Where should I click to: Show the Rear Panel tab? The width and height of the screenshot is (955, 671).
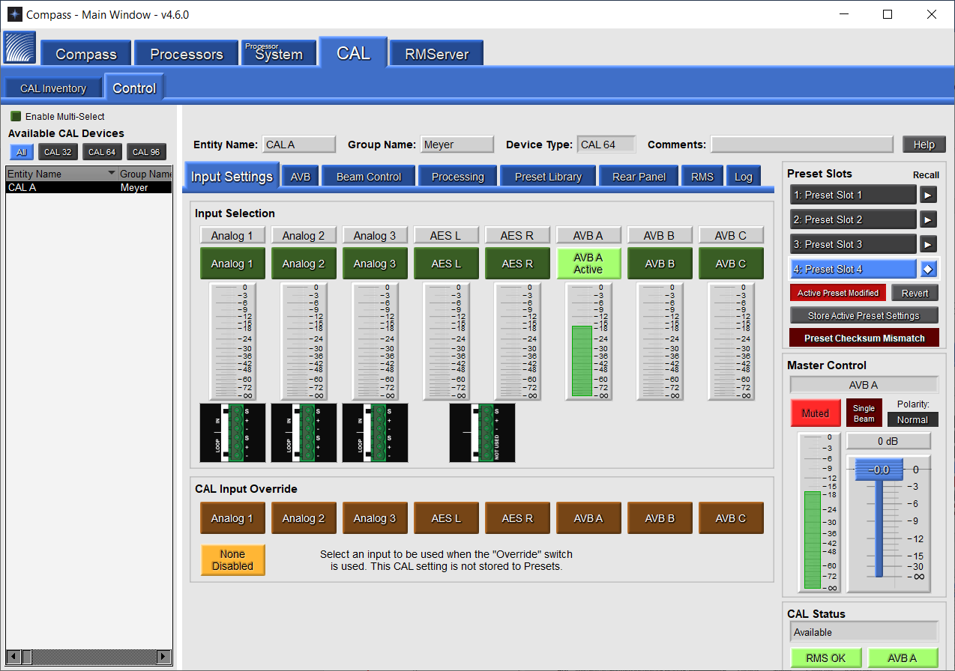(639, 177)
